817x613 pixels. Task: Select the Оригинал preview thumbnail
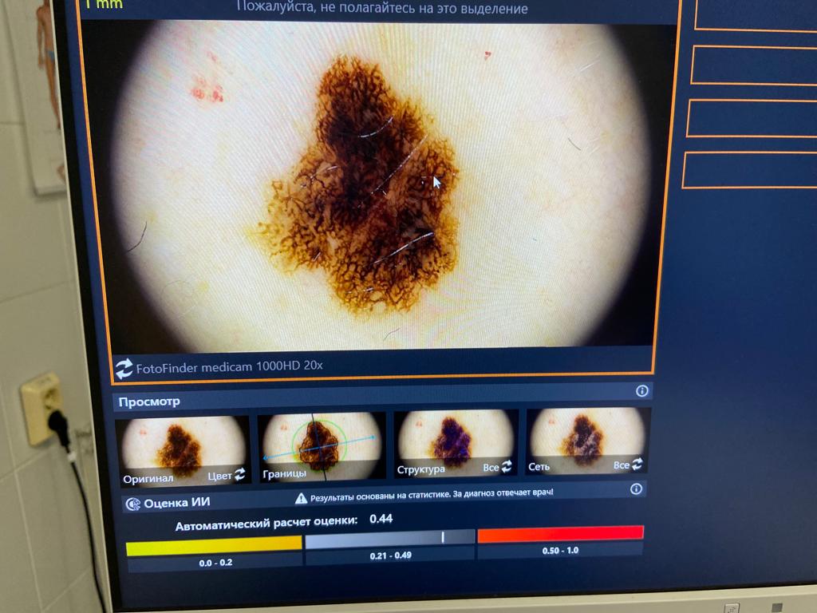[182, 447]
